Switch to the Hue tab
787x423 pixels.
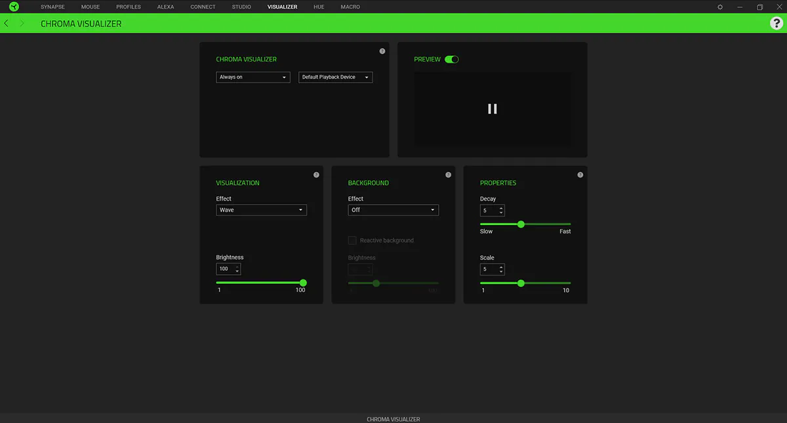point(319,7)
